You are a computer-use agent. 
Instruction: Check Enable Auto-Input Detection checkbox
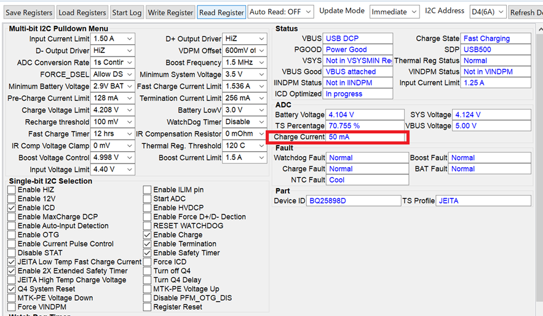[x=12, y=226]
